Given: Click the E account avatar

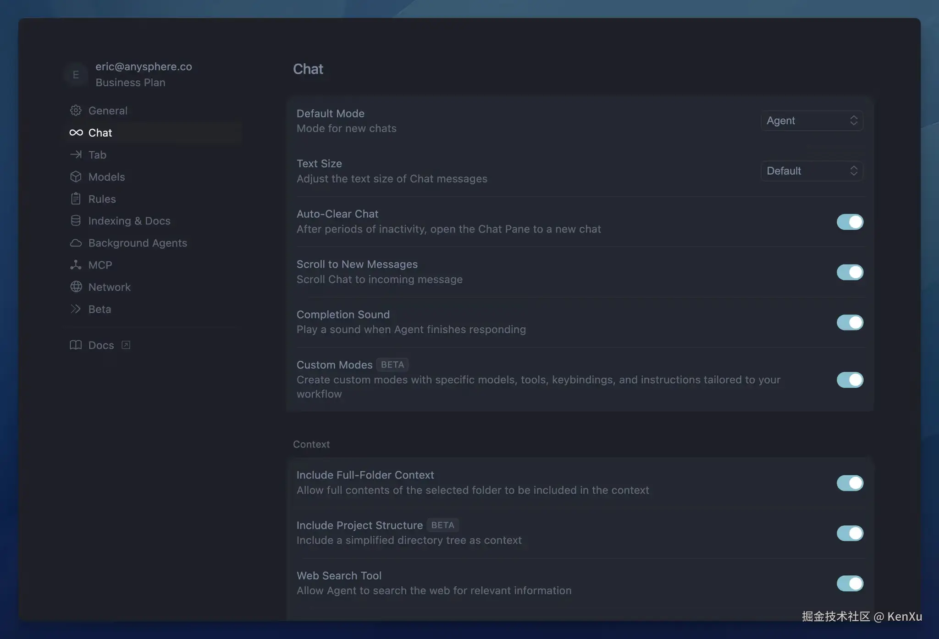Looking at the screenshot, I should pyautogui.click(x=76, y=74).
